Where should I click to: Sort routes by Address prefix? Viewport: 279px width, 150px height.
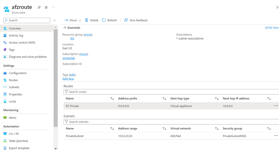tap(164, 99)
